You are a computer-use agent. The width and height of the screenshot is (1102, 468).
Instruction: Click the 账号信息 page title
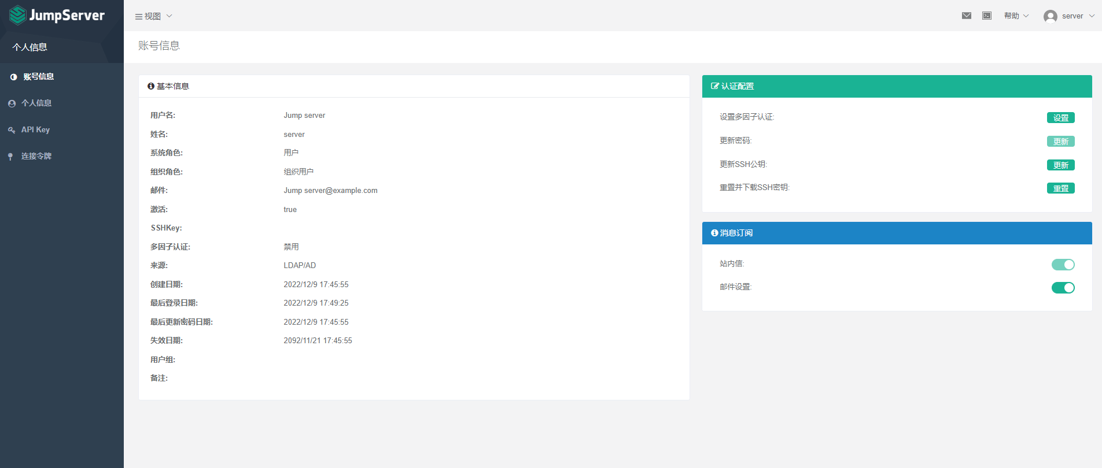(159, 46)
